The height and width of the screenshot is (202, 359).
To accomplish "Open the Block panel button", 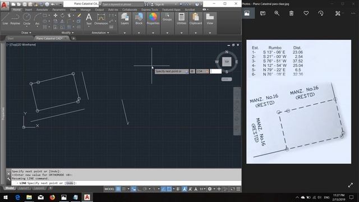I will [x=139, y=19].
